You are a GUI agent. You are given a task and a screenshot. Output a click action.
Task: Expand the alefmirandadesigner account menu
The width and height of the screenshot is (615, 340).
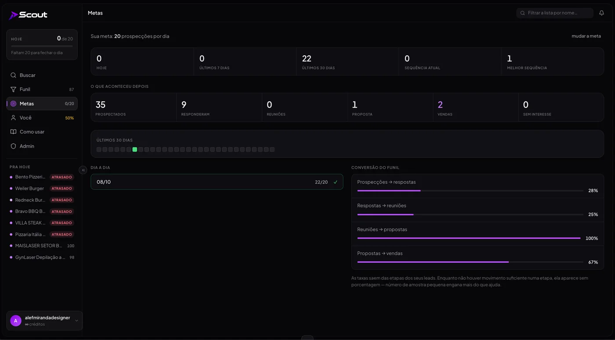[x=44, y=321]
